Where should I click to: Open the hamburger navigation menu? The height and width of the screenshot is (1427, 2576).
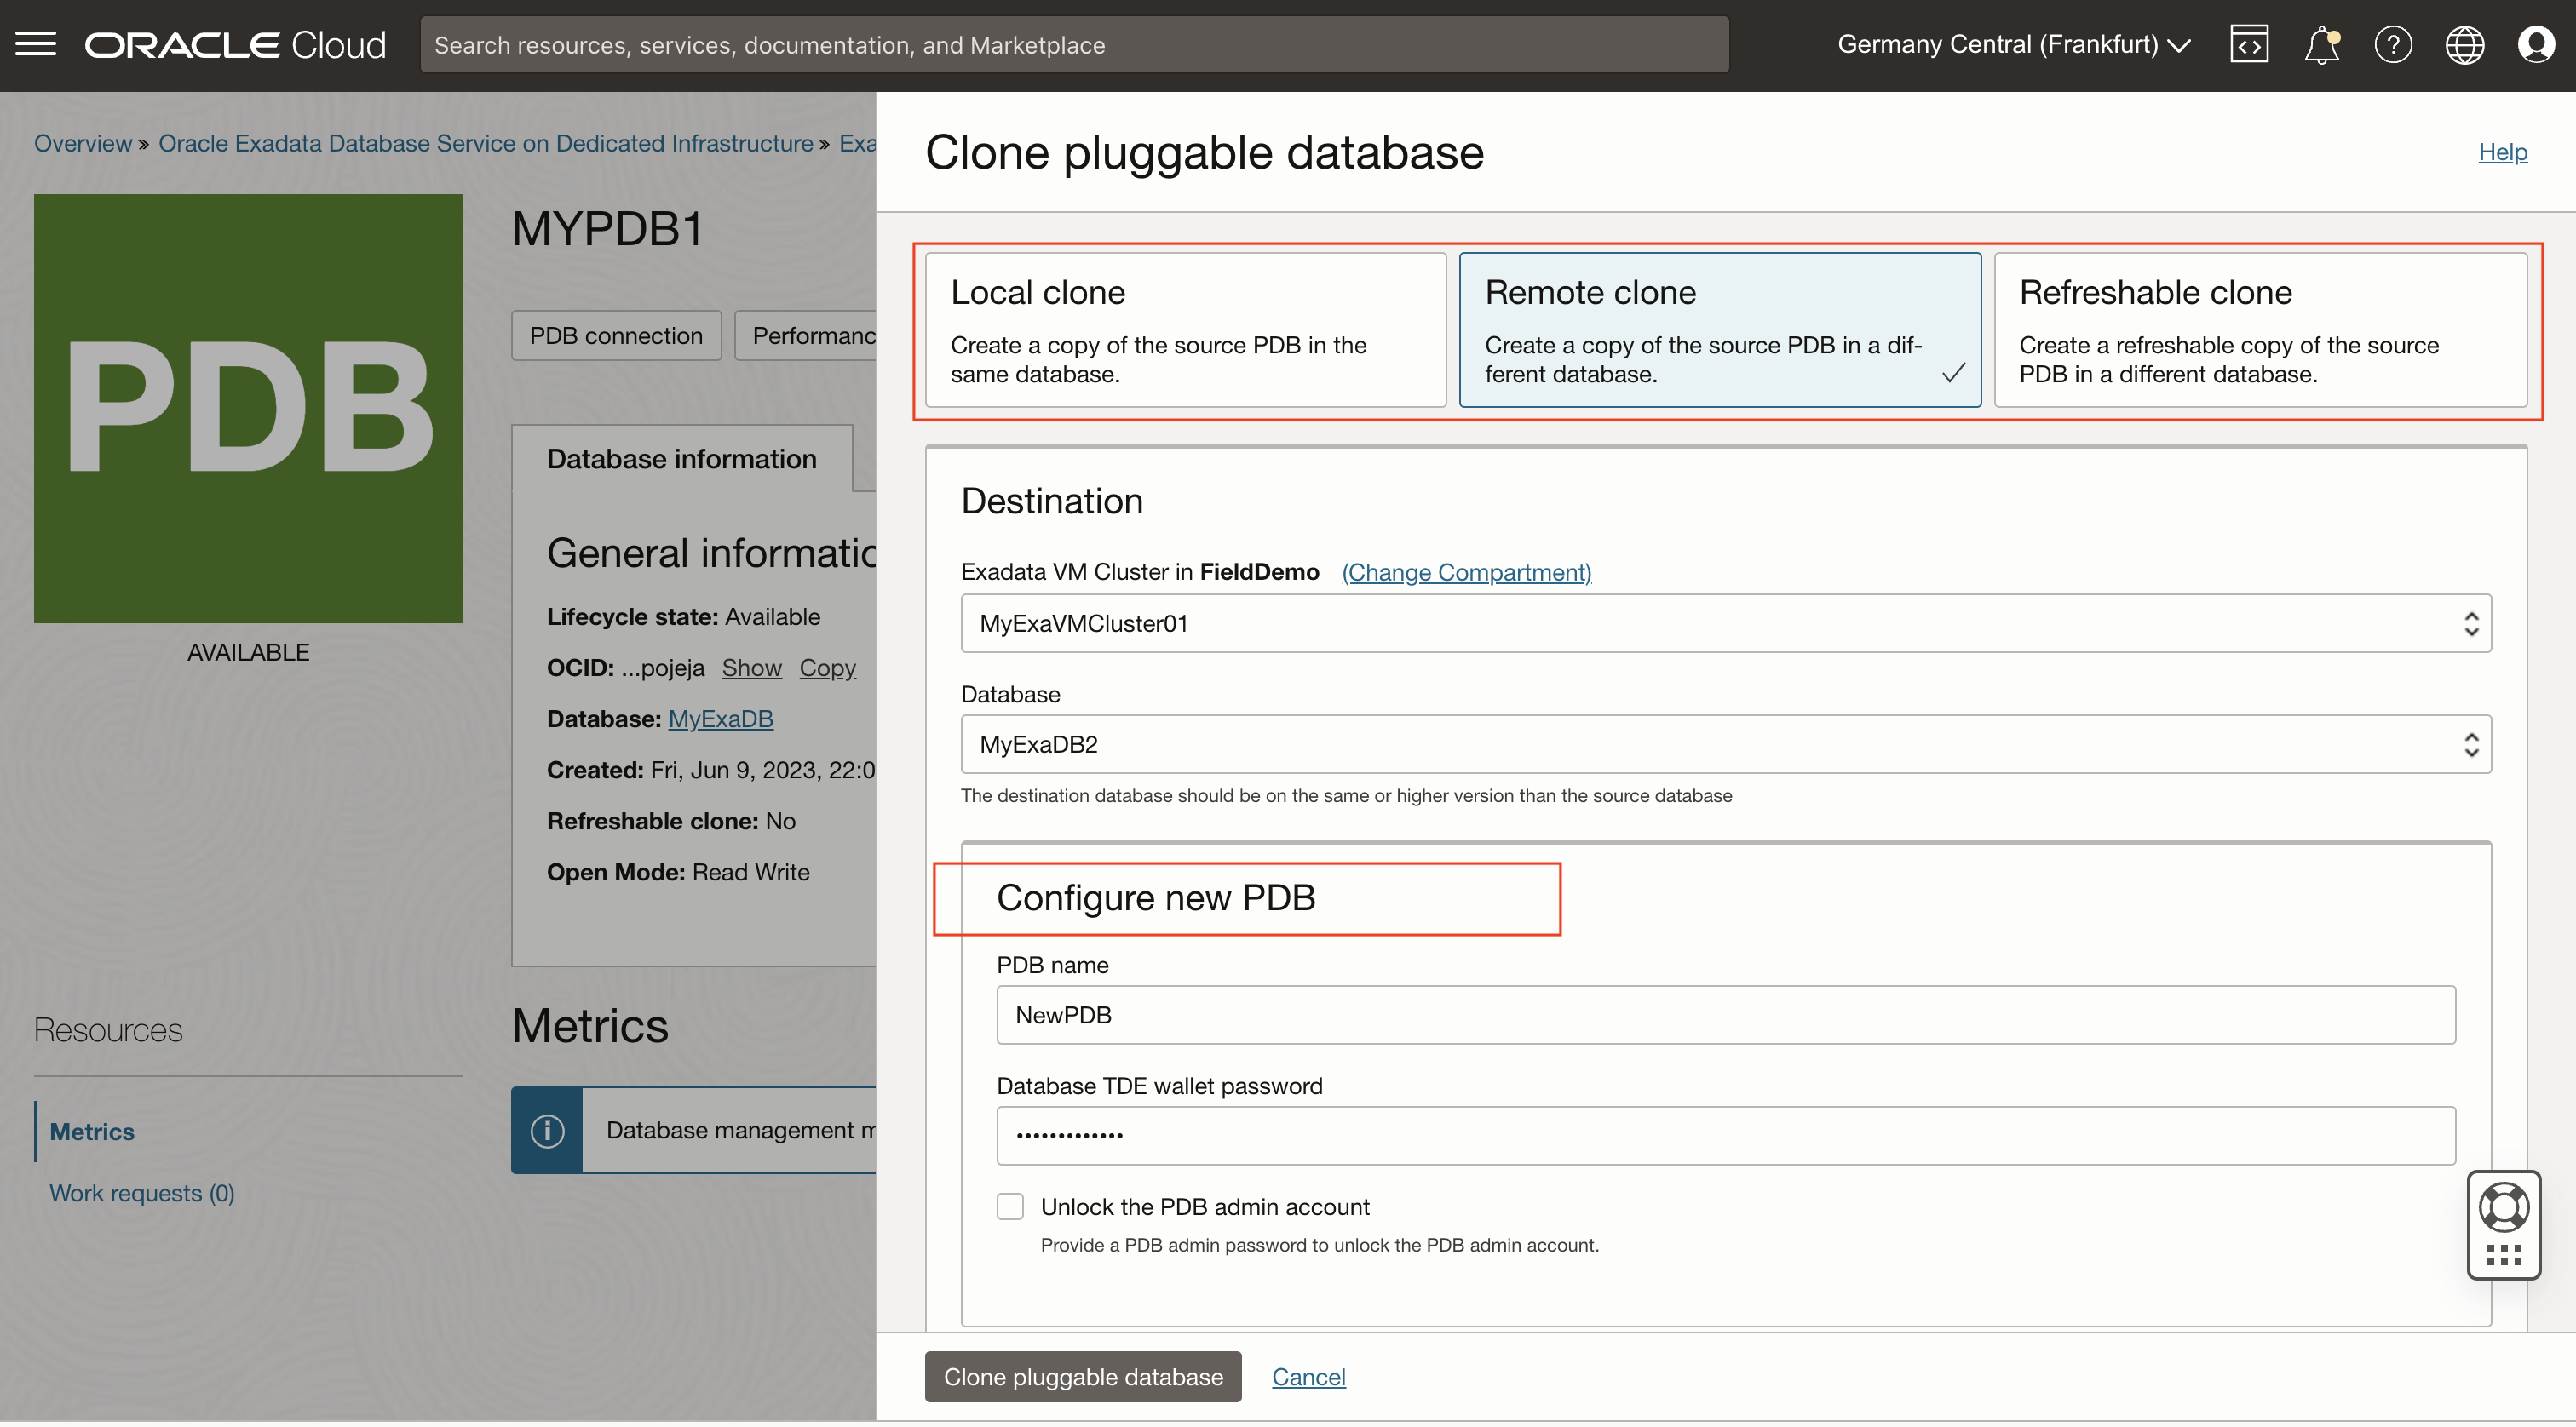tap(36, 44)
